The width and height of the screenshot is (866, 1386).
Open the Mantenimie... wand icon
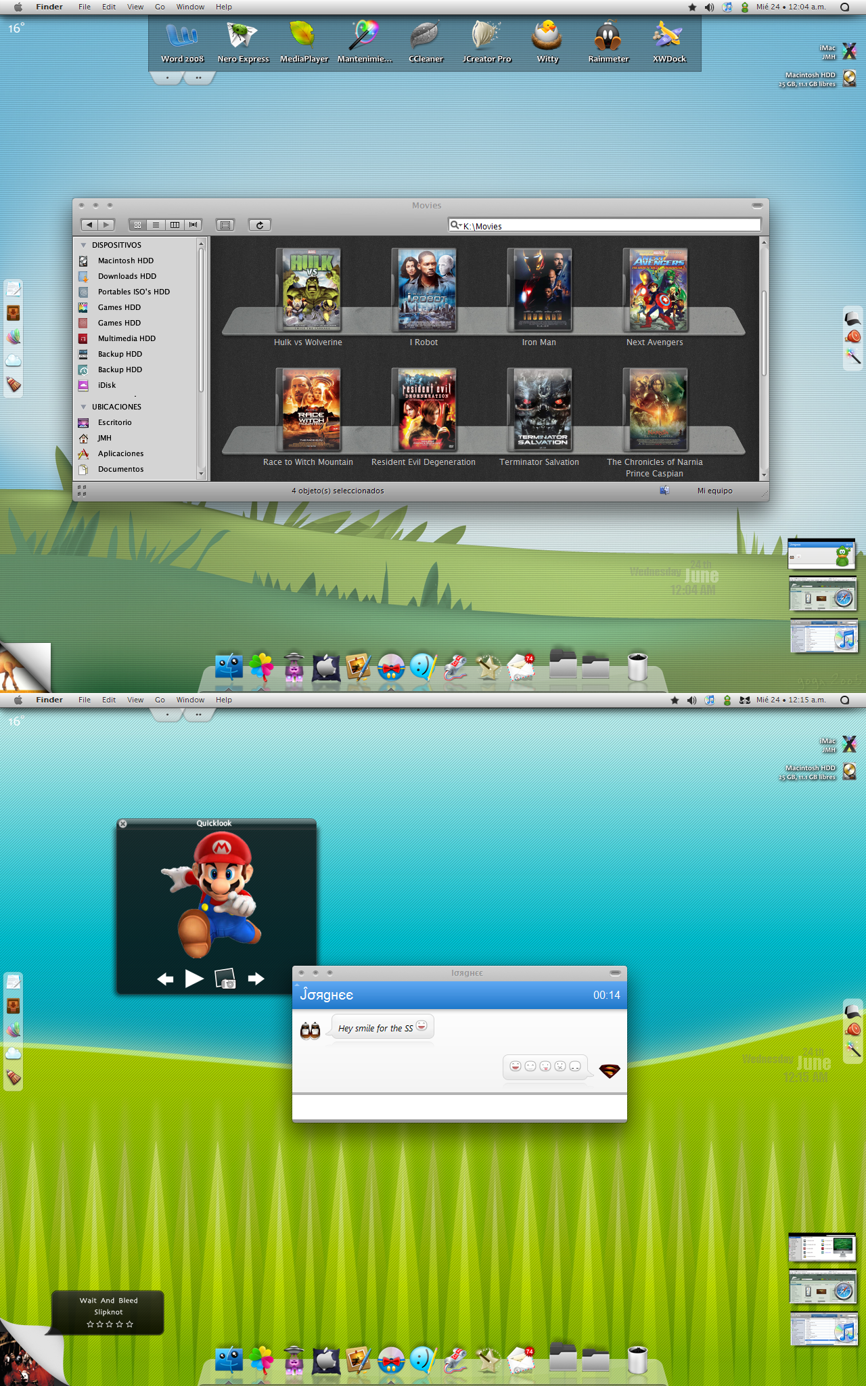(x=365, y=42)
